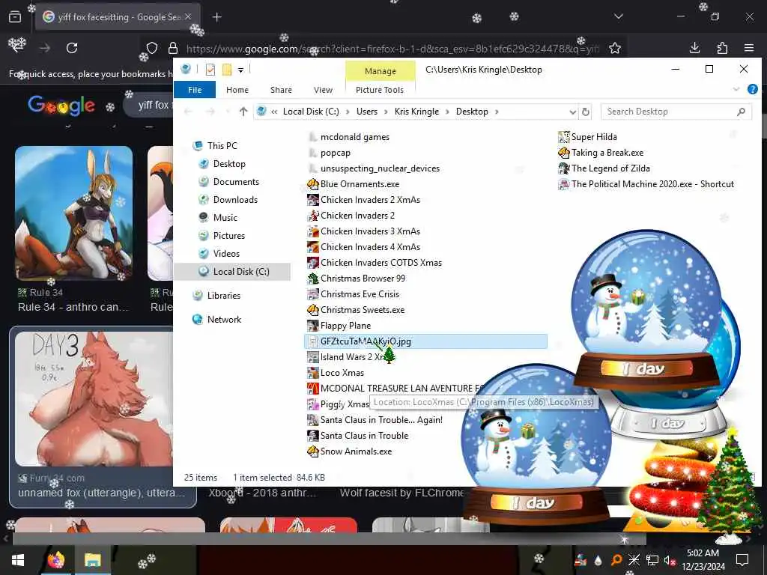This screenshot has height=575, width=767.
Task: Close the Google Search browser tab
Action: point(188,16)
